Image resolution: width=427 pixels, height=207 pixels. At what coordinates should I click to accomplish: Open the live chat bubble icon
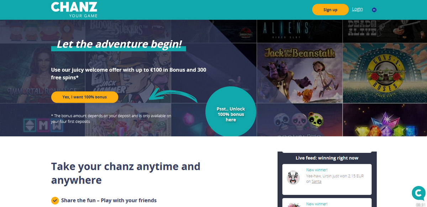(x=418, y=193)
